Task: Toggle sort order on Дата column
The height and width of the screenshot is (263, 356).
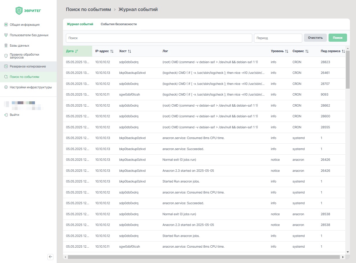Action: tap(77, 51)
